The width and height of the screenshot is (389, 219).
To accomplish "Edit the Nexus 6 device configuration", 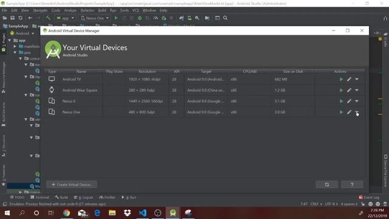I will (349, 101).
